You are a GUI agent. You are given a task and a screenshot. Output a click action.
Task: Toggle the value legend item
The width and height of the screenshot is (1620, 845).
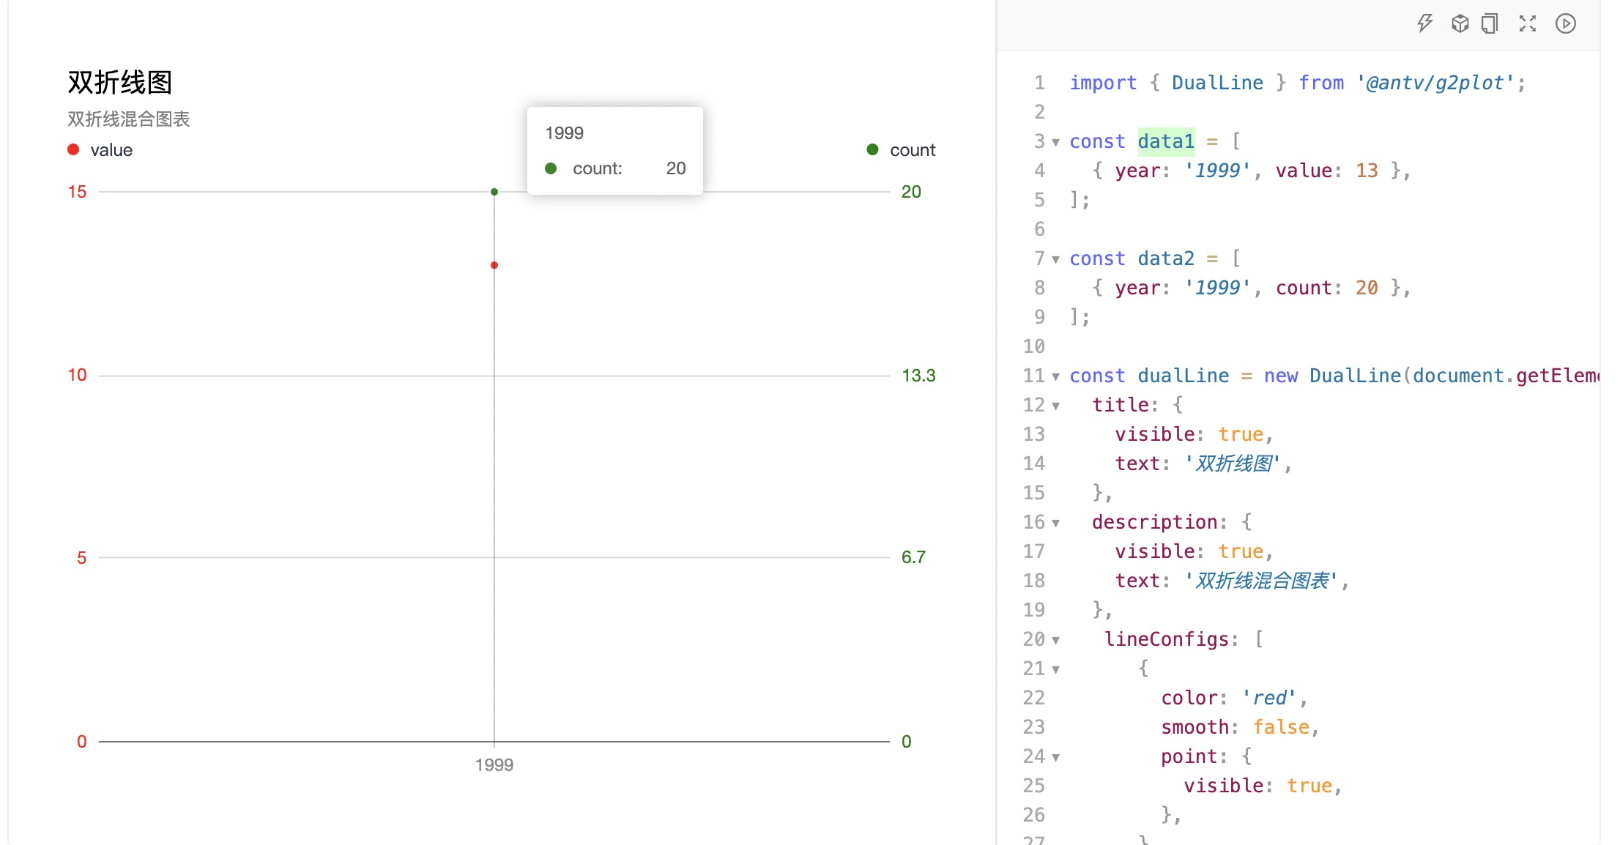point(100,150)
